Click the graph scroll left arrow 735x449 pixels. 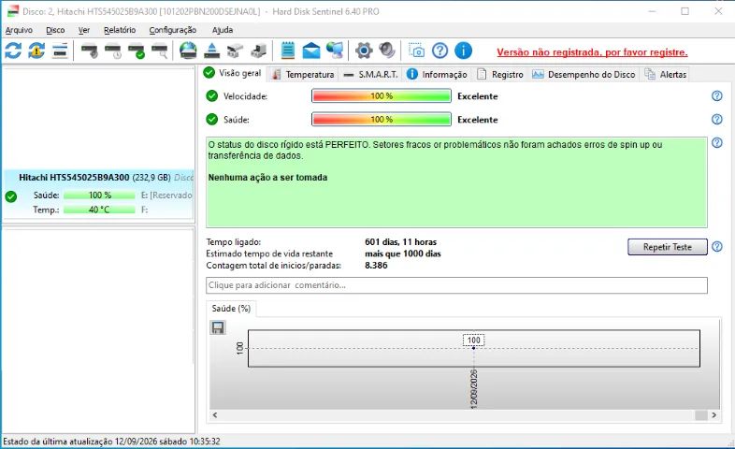click(x=215, y=414)
